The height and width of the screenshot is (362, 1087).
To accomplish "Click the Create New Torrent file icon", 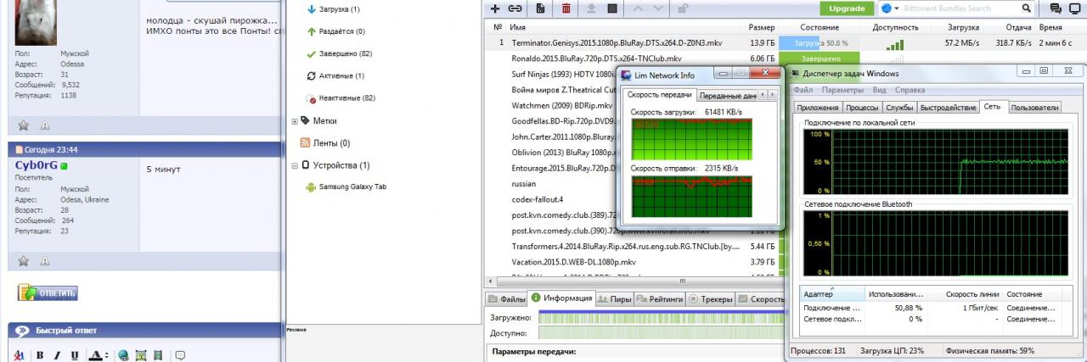I will coord(541,8).
